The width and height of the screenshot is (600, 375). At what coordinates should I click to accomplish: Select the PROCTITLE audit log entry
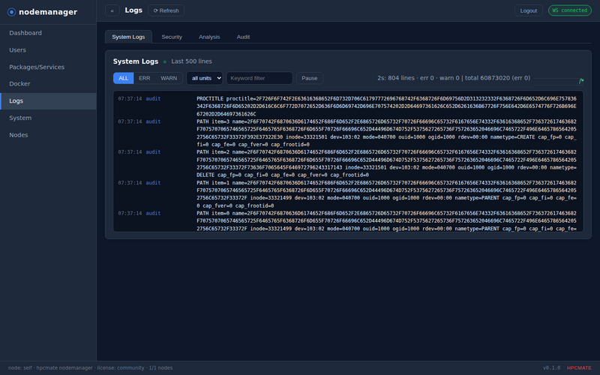pos(348,106)
